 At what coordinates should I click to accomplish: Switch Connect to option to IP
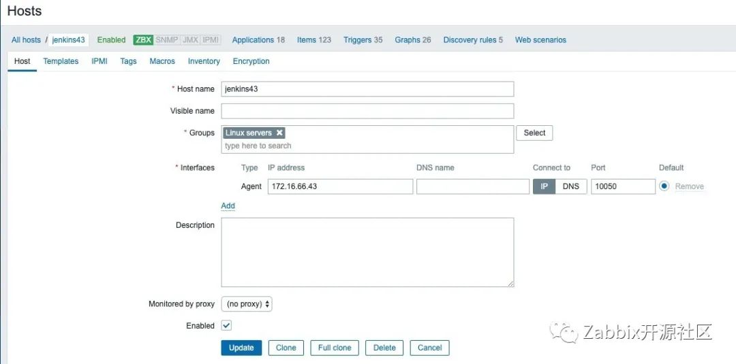pyautogui.click(x=544, y=186)
